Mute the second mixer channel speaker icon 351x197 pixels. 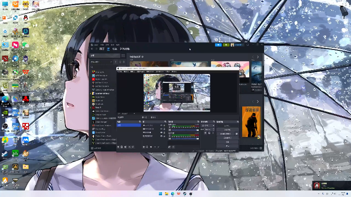coord(170,139)
